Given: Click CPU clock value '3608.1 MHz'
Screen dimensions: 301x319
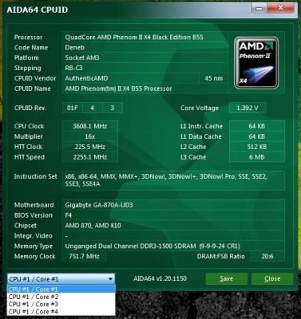Looking at the screenshot, I should (90, 126).
